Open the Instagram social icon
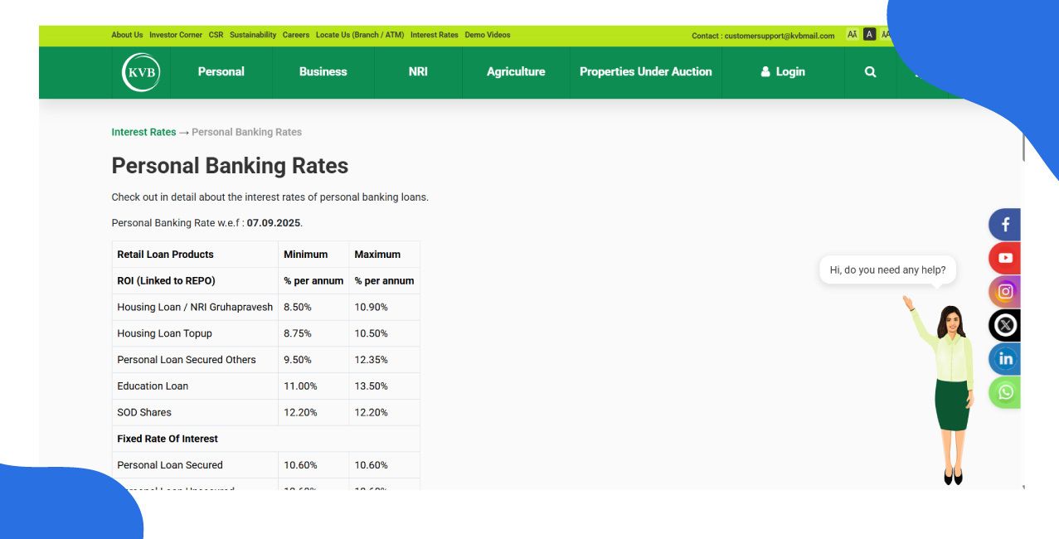Image resolution: width=1059 pixels, height=539 pixels. [x=1005, y=292]
